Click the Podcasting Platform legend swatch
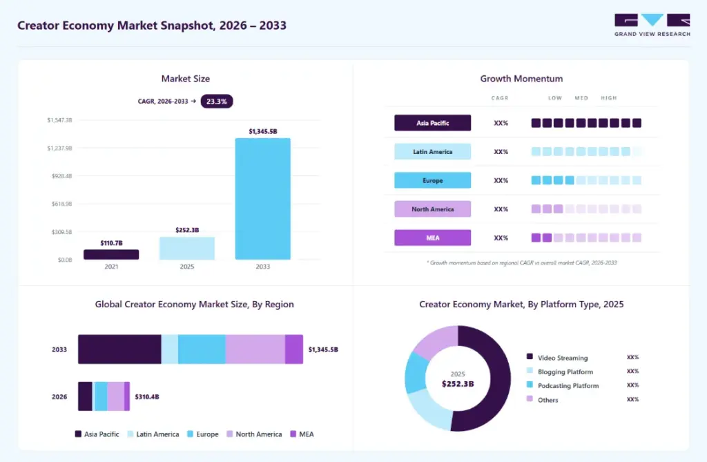 tap(530, 385)
